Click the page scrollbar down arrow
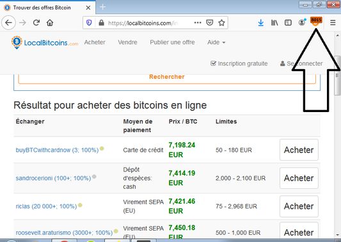Viewport: 341px width, 242px height. (338, 235)
